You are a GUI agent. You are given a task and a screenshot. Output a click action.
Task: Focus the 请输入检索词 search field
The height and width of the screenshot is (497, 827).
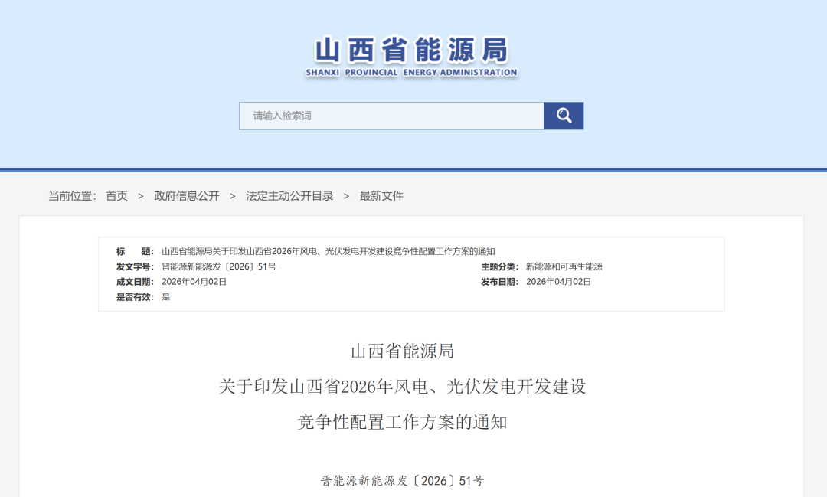pos(391,116)
